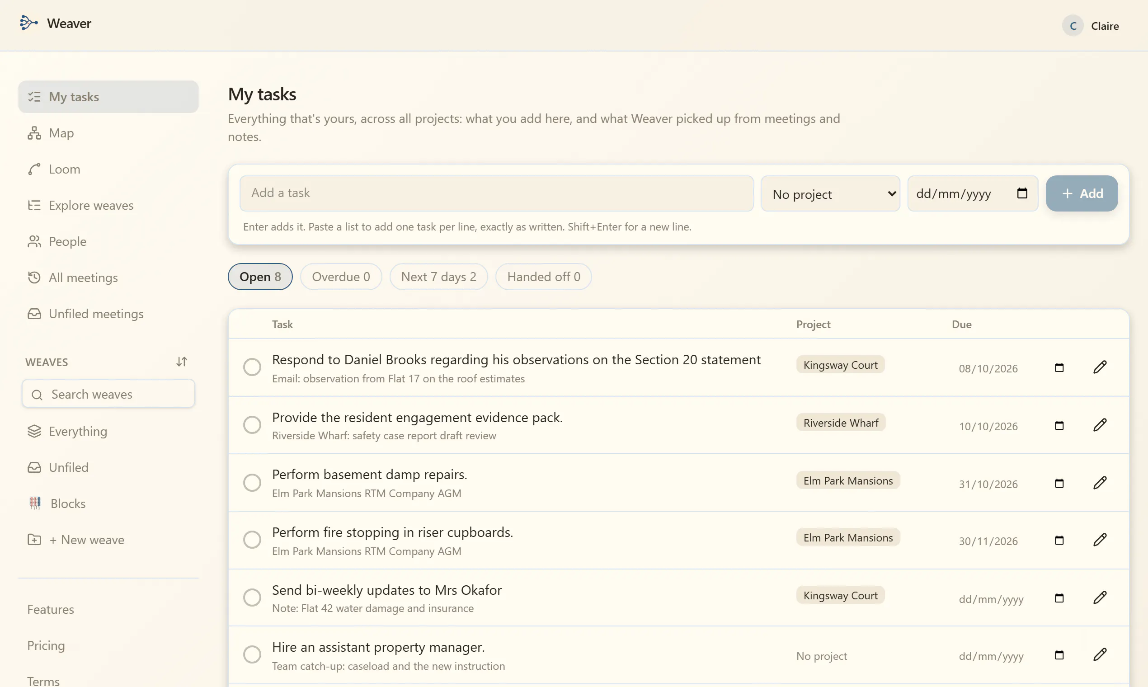The image size is (1148, 687).
Task: Switch to the Handed off 0 filter
Action: (543, 277)
